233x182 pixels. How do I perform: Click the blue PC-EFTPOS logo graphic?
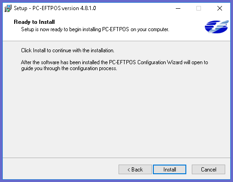tap(217, 27)
